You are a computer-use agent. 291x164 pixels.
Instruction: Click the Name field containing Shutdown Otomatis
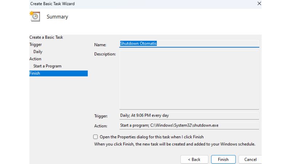click(189, 43)
